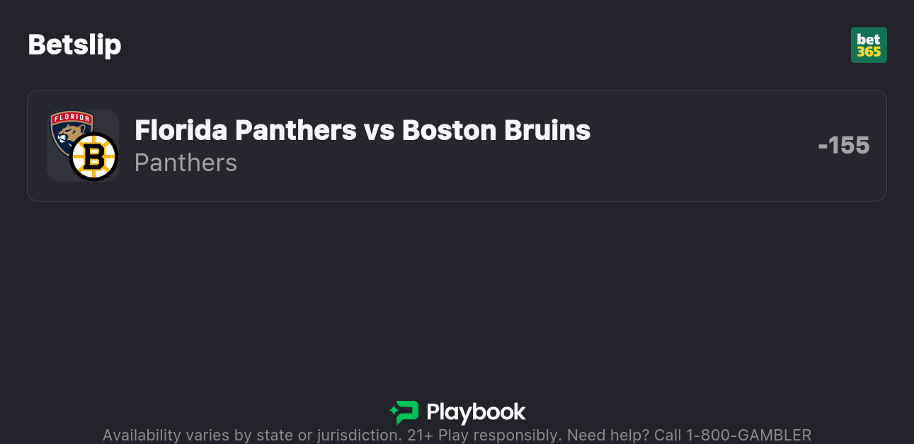Click the Florida Panthers team logo
This screenshot has height=444, width=914.
click(69, 129)
